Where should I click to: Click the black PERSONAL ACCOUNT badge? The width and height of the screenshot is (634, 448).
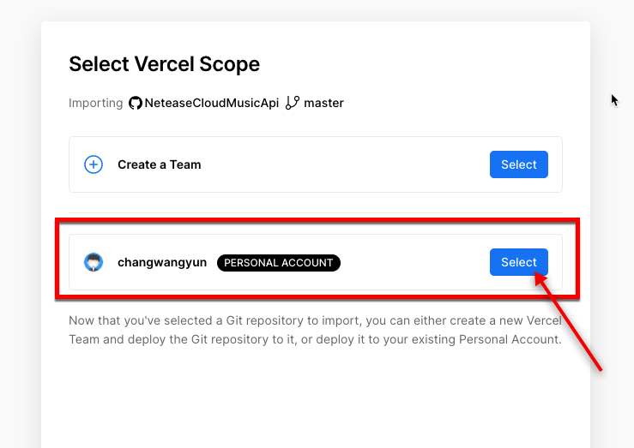click(x=279, y=263)
